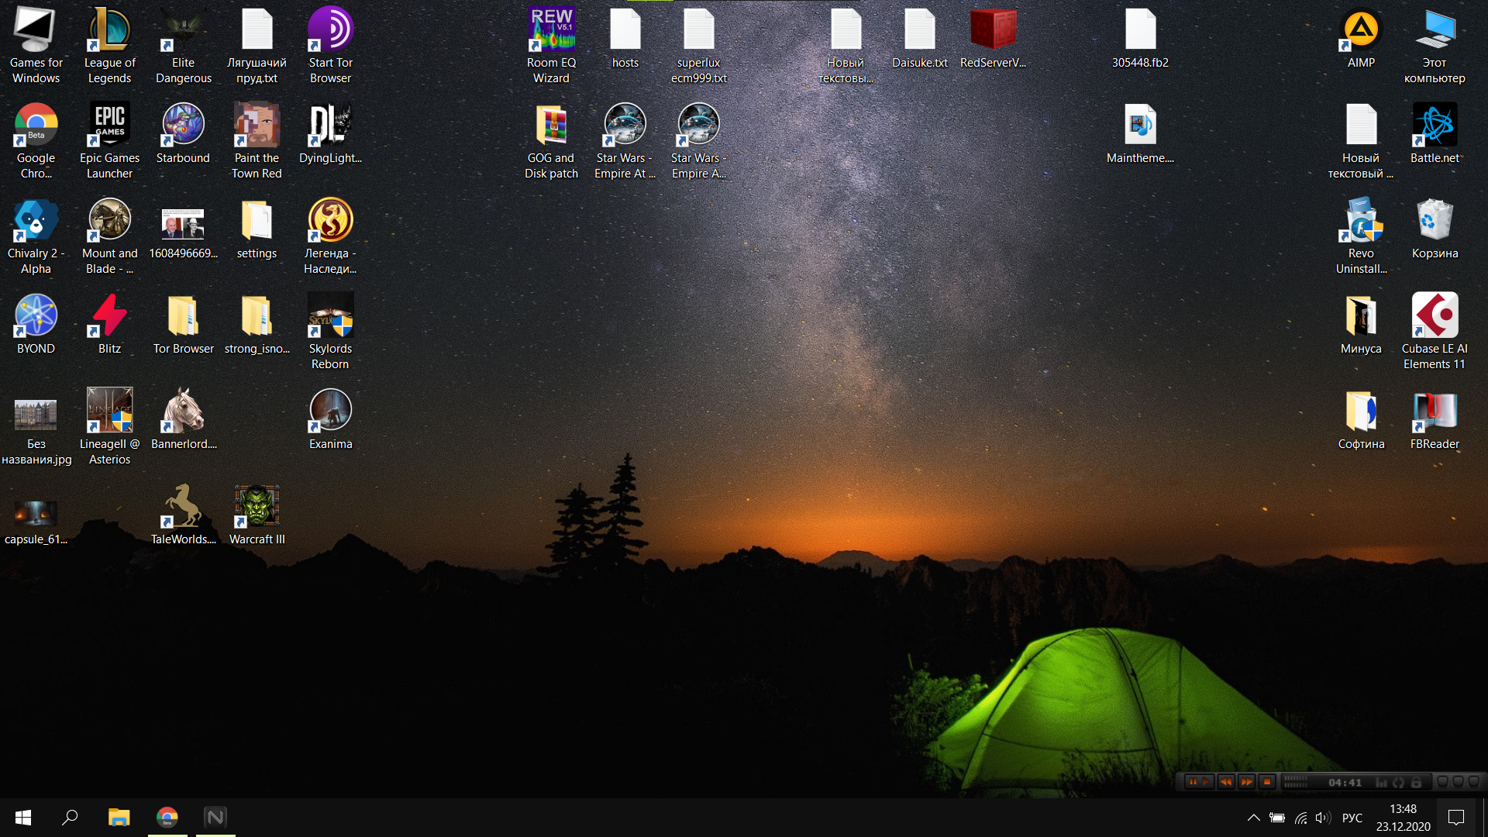Open the Windows Start menu
This screenshot has width=1488, height=837.
[23, 818]
